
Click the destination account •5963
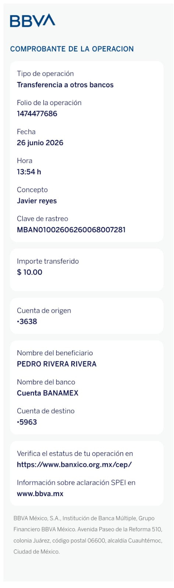[x=27, y=422]
